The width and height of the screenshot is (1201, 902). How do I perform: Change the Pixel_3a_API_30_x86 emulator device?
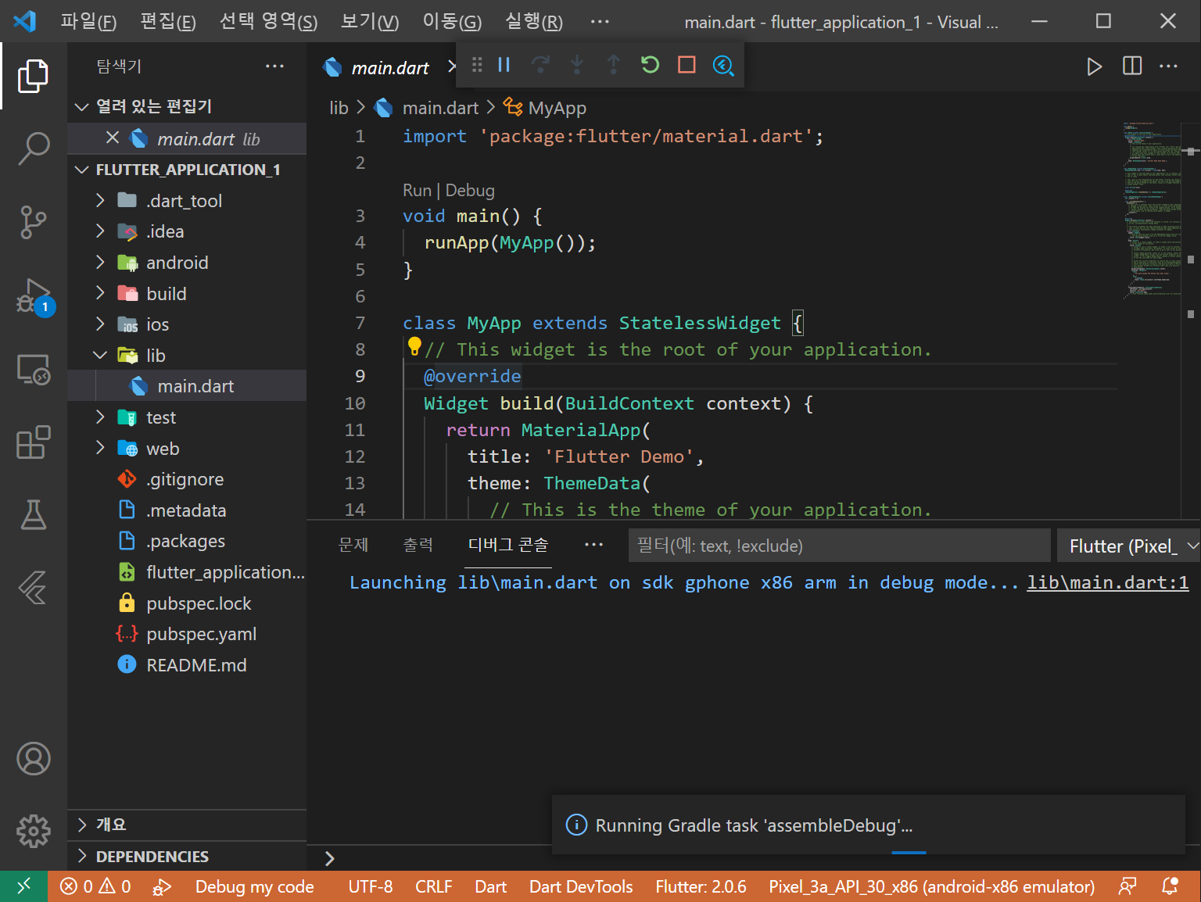(x=931, y=886)
